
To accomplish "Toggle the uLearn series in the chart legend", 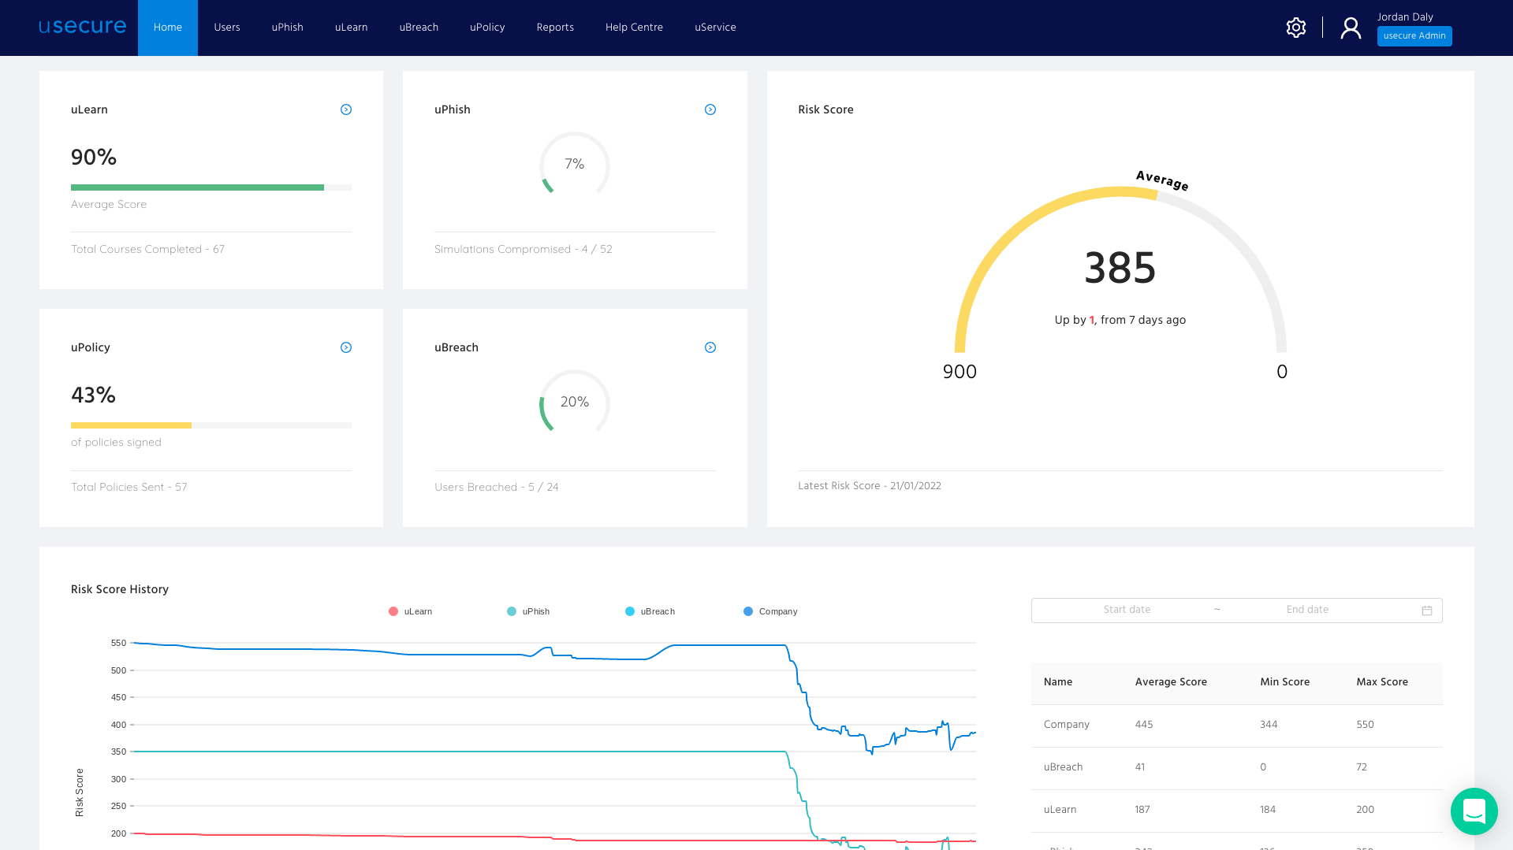I will pos(411,611).
